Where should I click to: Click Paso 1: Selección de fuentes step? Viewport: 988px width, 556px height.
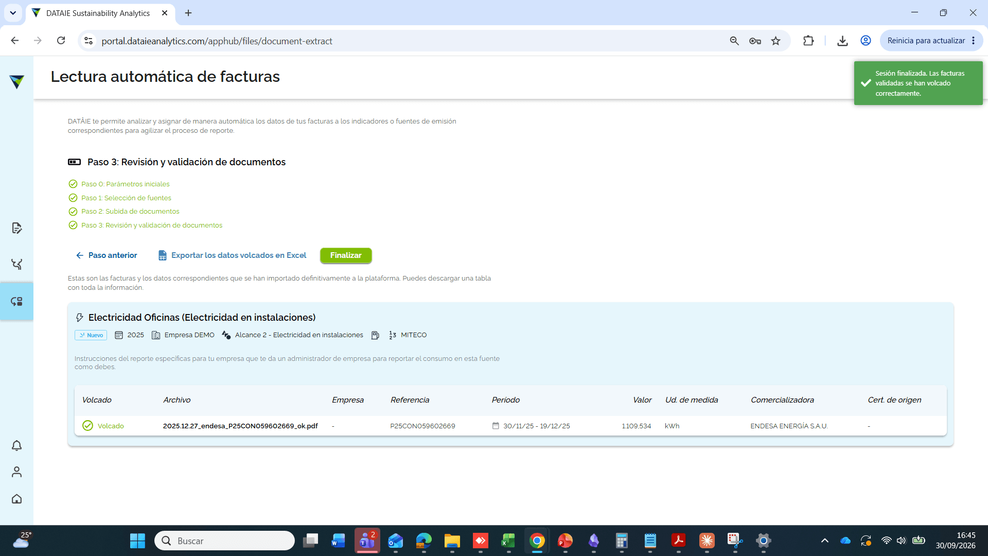[126, 198]
